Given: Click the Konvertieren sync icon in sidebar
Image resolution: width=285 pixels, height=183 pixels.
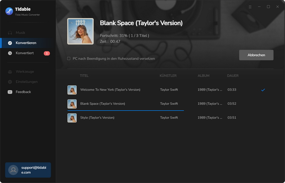Looking at the screenshot, I should click(10, 43).
